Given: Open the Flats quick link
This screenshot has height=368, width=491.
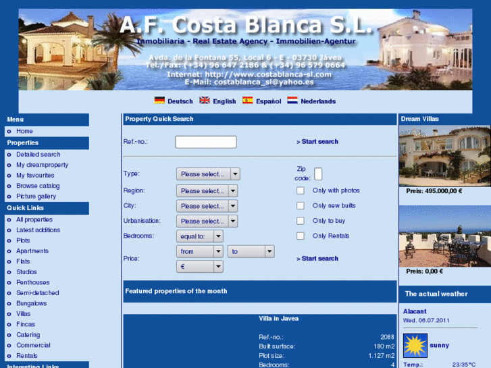Looking at the screenshot, I should [x=23, y=261].
